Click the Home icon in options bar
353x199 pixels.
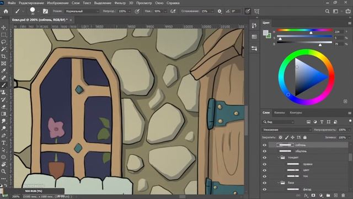point(6,11)
